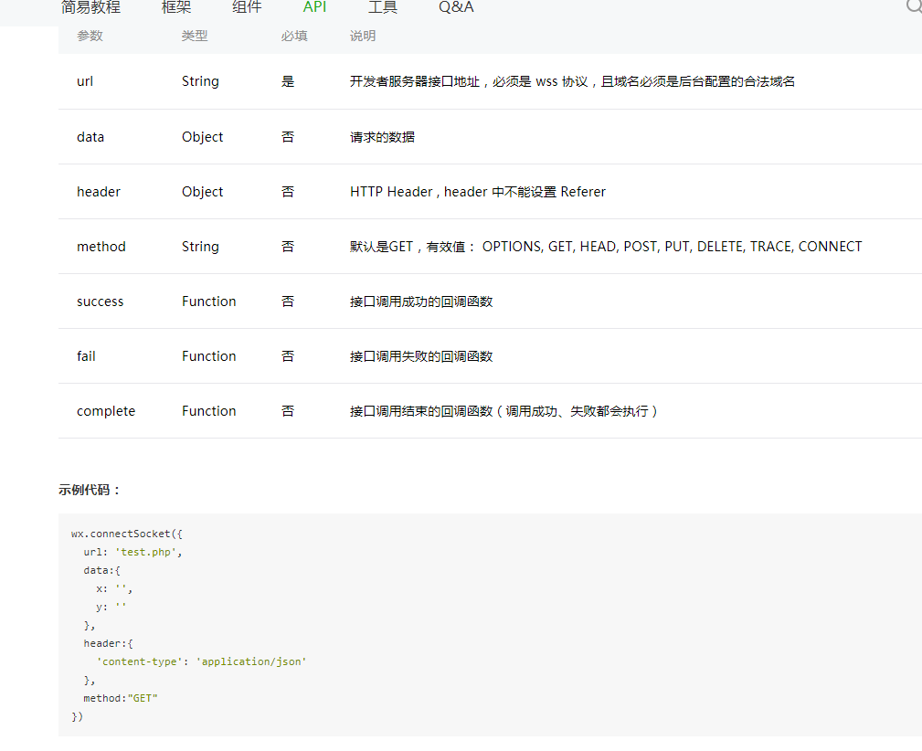Select the success callback parameter name
Screen dimensions: 922x751
pyautogui.click(x=101, y=301)
